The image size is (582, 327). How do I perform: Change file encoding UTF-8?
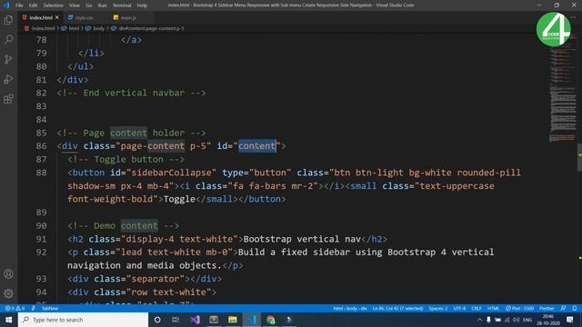tap(459, 309)
